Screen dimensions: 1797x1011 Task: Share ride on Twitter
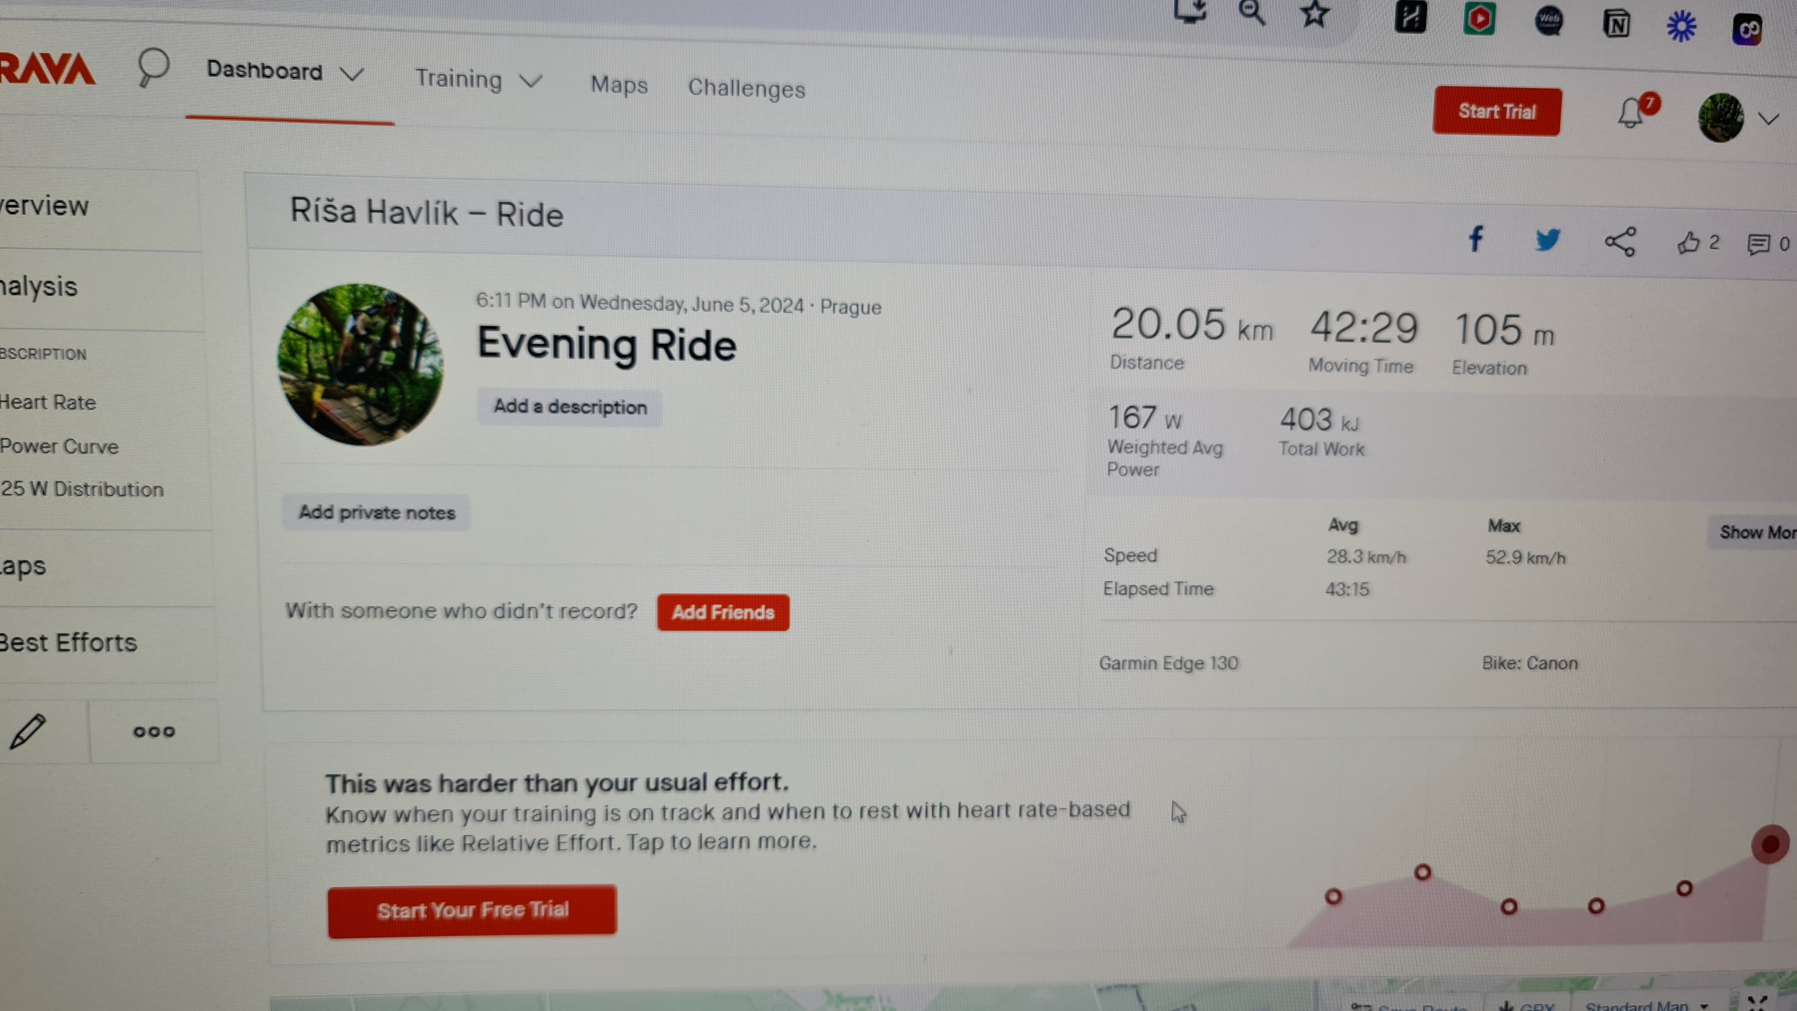1547,240
